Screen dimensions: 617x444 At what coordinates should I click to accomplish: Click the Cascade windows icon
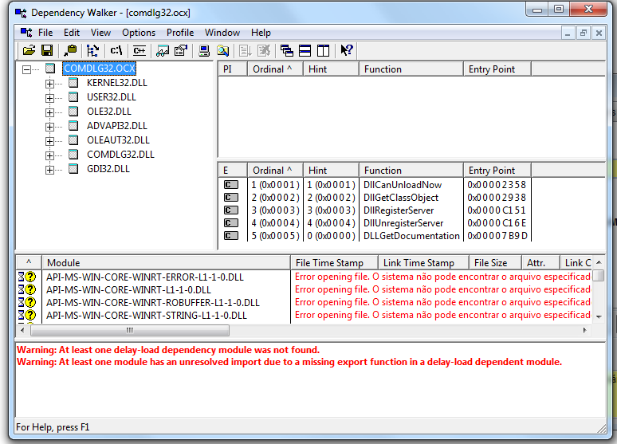click(x=286, y=50)
